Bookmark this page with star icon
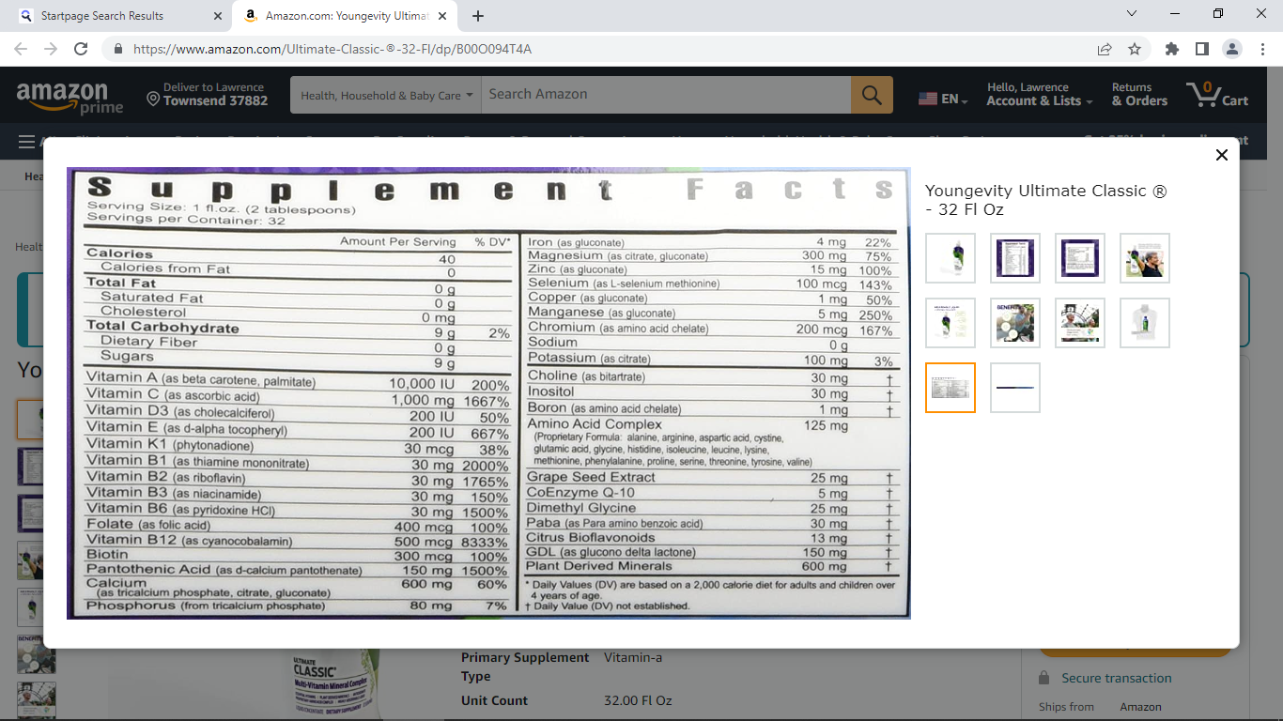Image resolution: width=1283 pixels, height=721 pixels. click(1135, 49)
